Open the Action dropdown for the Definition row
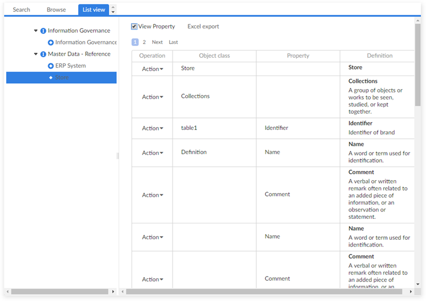The height and width of the screenshot is (301, 426). pos(152,152)
